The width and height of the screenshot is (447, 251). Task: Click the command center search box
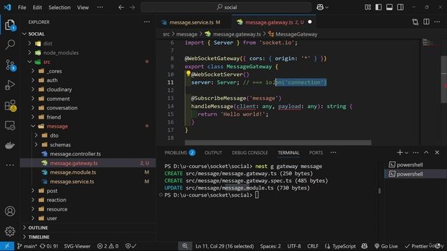pos(226,8)
